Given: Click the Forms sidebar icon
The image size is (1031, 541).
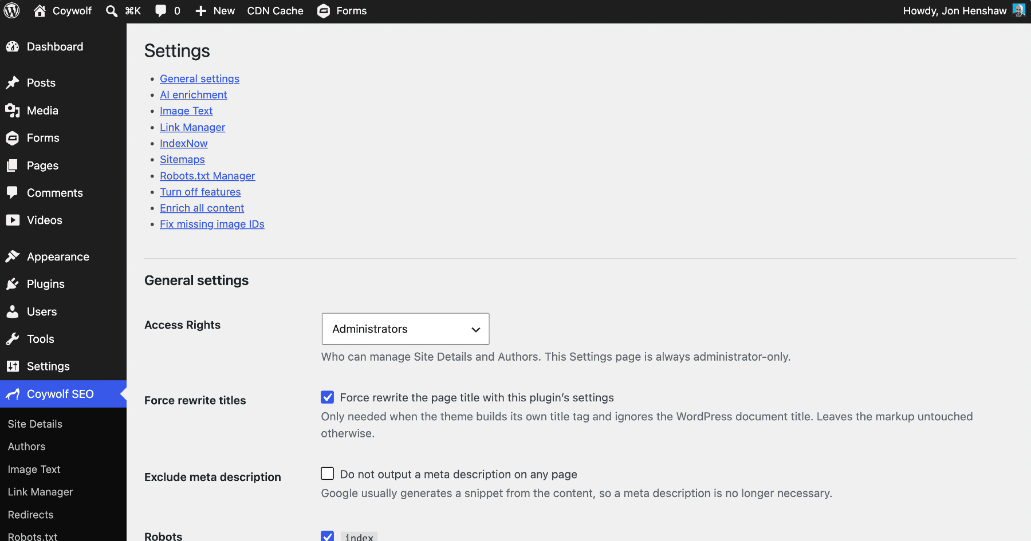Looking at the screenshot, I should pyautogui.click(x=13, y=138).
